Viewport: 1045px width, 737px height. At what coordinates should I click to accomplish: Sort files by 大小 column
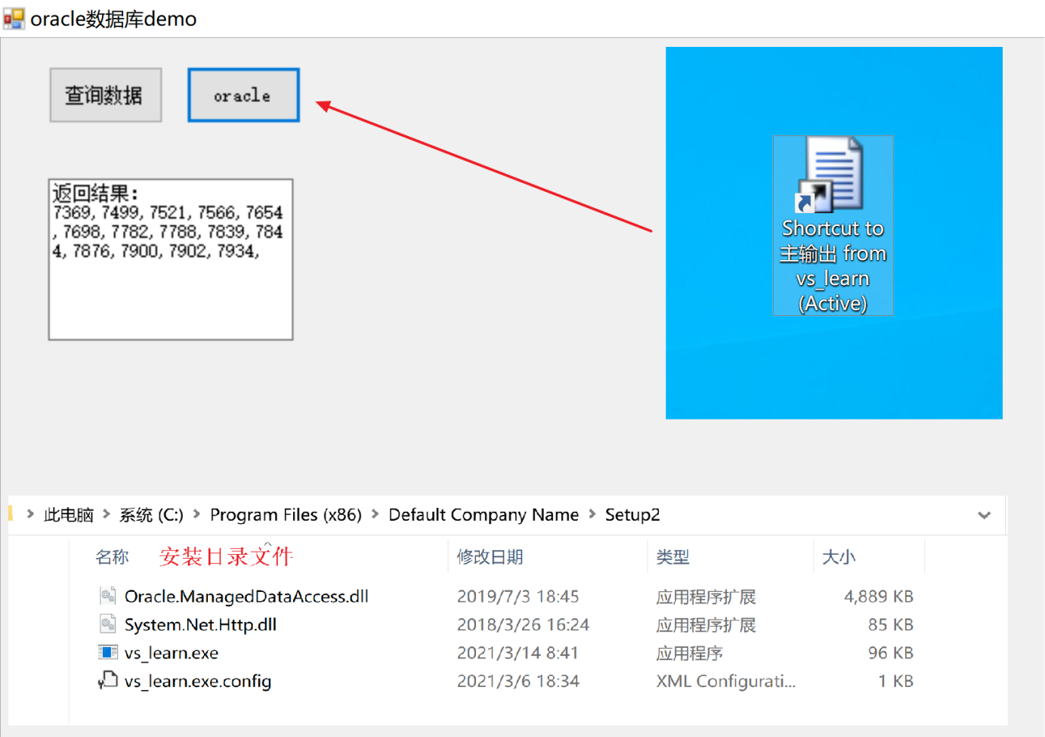[839, 556]
